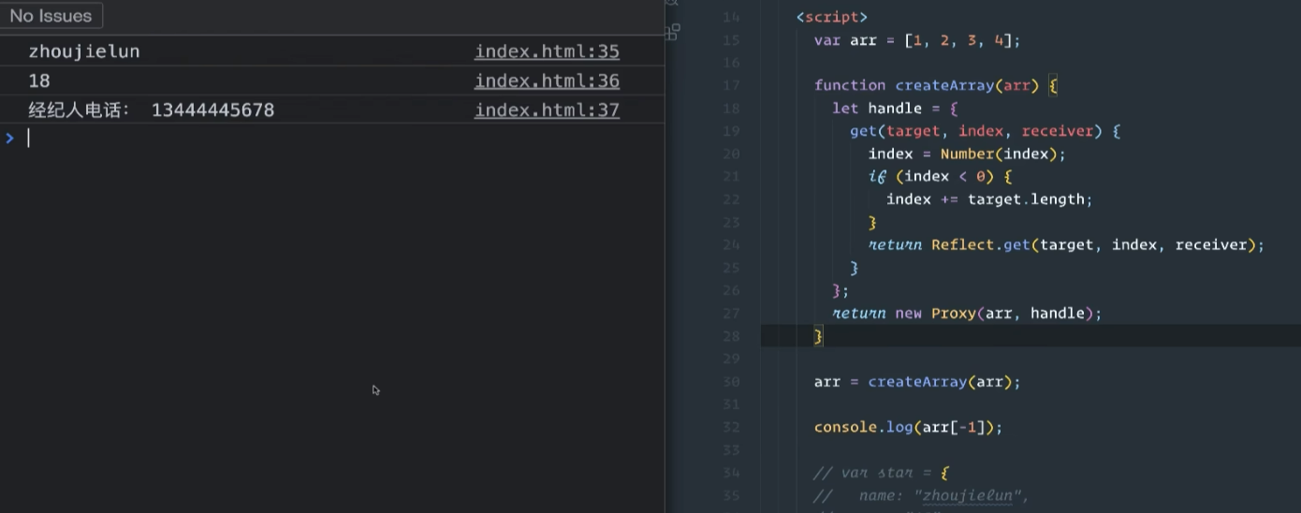The image size is (1301, 513).
Task: Click the <script> tag in editor
Action: tap(832, 17)
